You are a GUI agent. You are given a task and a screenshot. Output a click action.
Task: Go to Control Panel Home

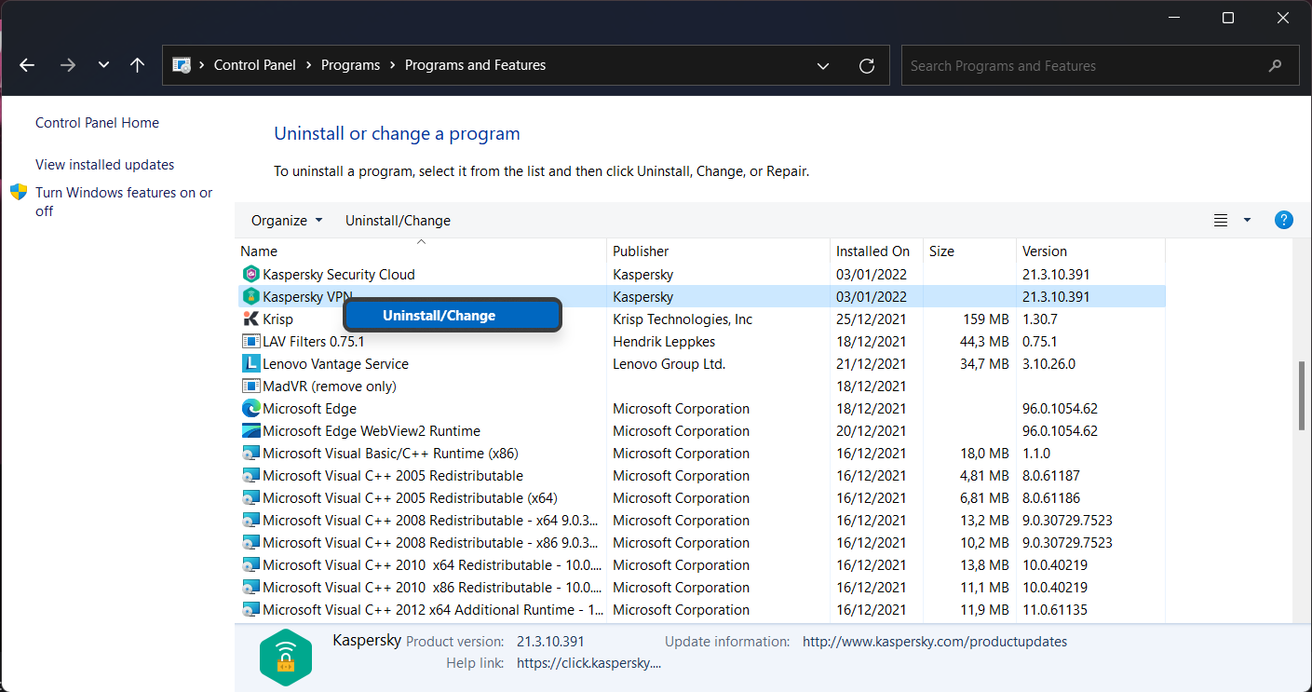pyautogui.click(x=97, y=123)
